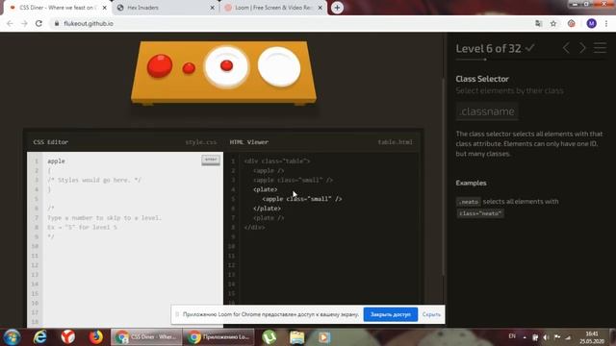The height and width of the screenshot is (346, 616).
Task: Go to the previous level arrow
Action: point(566,48)
